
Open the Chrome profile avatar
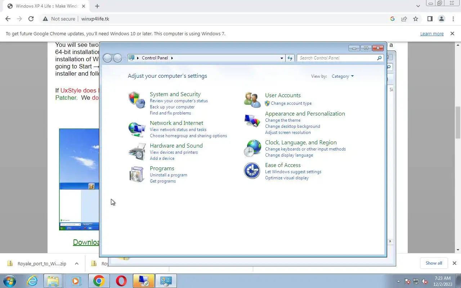click(x=442, y=19)
